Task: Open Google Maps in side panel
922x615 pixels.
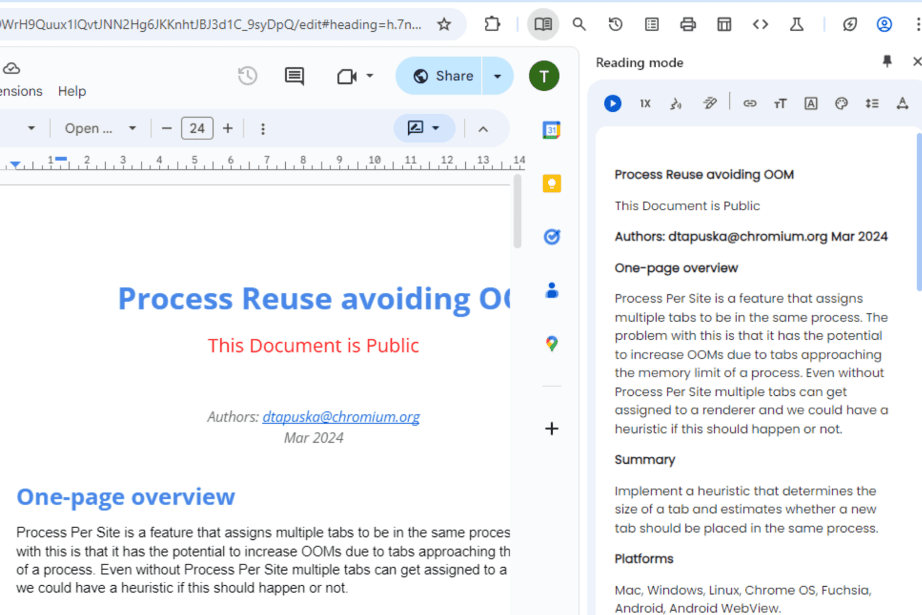Action: tap(552, 344)
